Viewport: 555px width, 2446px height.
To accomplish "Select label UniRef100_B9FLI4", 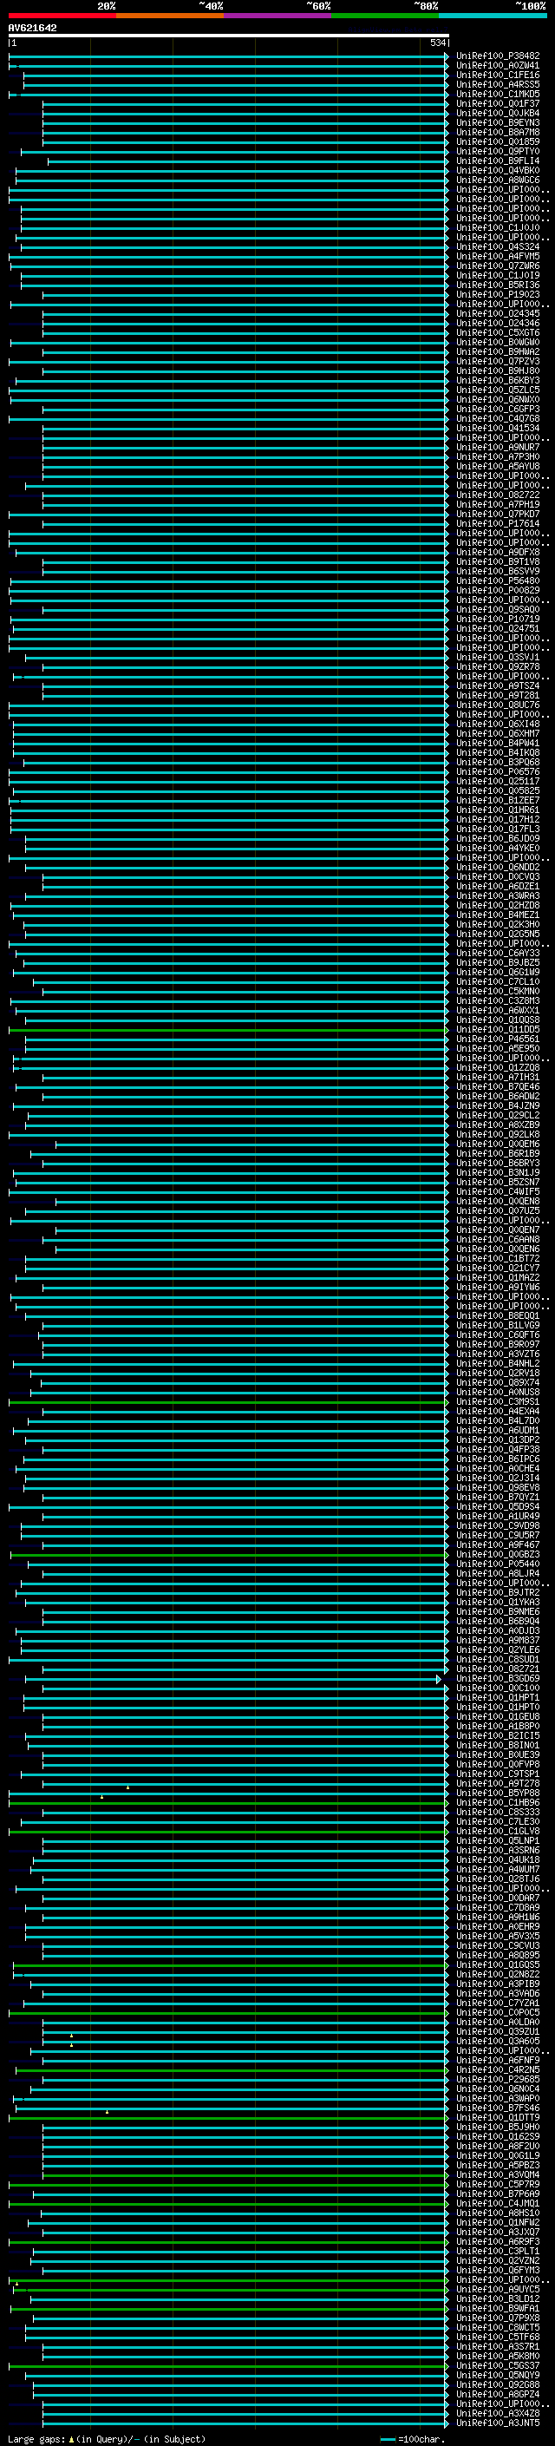I will pyautogui.click(x=498, y=161).
